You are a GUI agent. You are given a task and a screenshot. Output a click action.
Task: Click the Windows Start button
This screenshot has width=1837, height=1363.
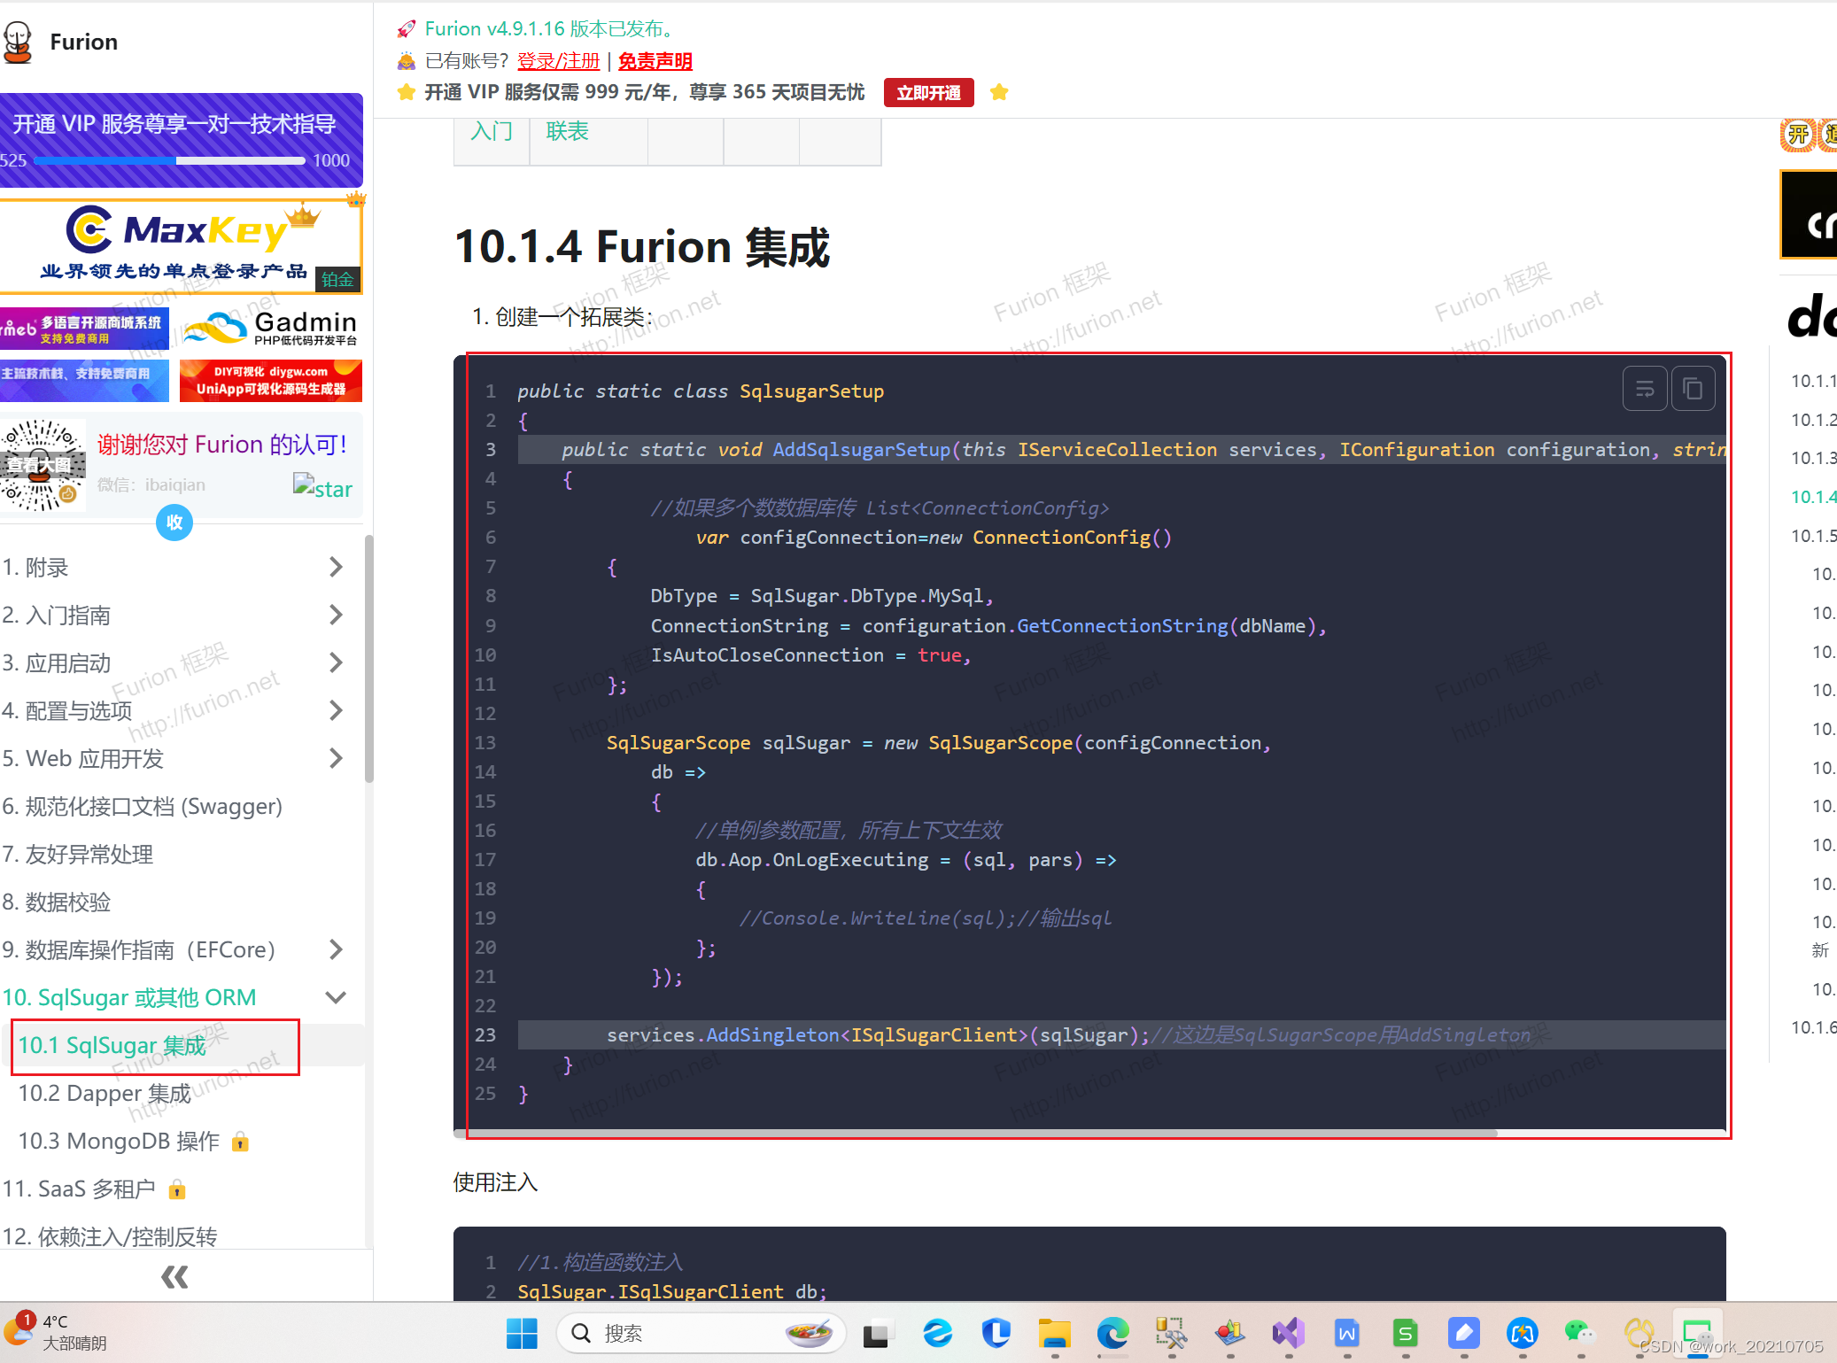[x=521, y=1333]
